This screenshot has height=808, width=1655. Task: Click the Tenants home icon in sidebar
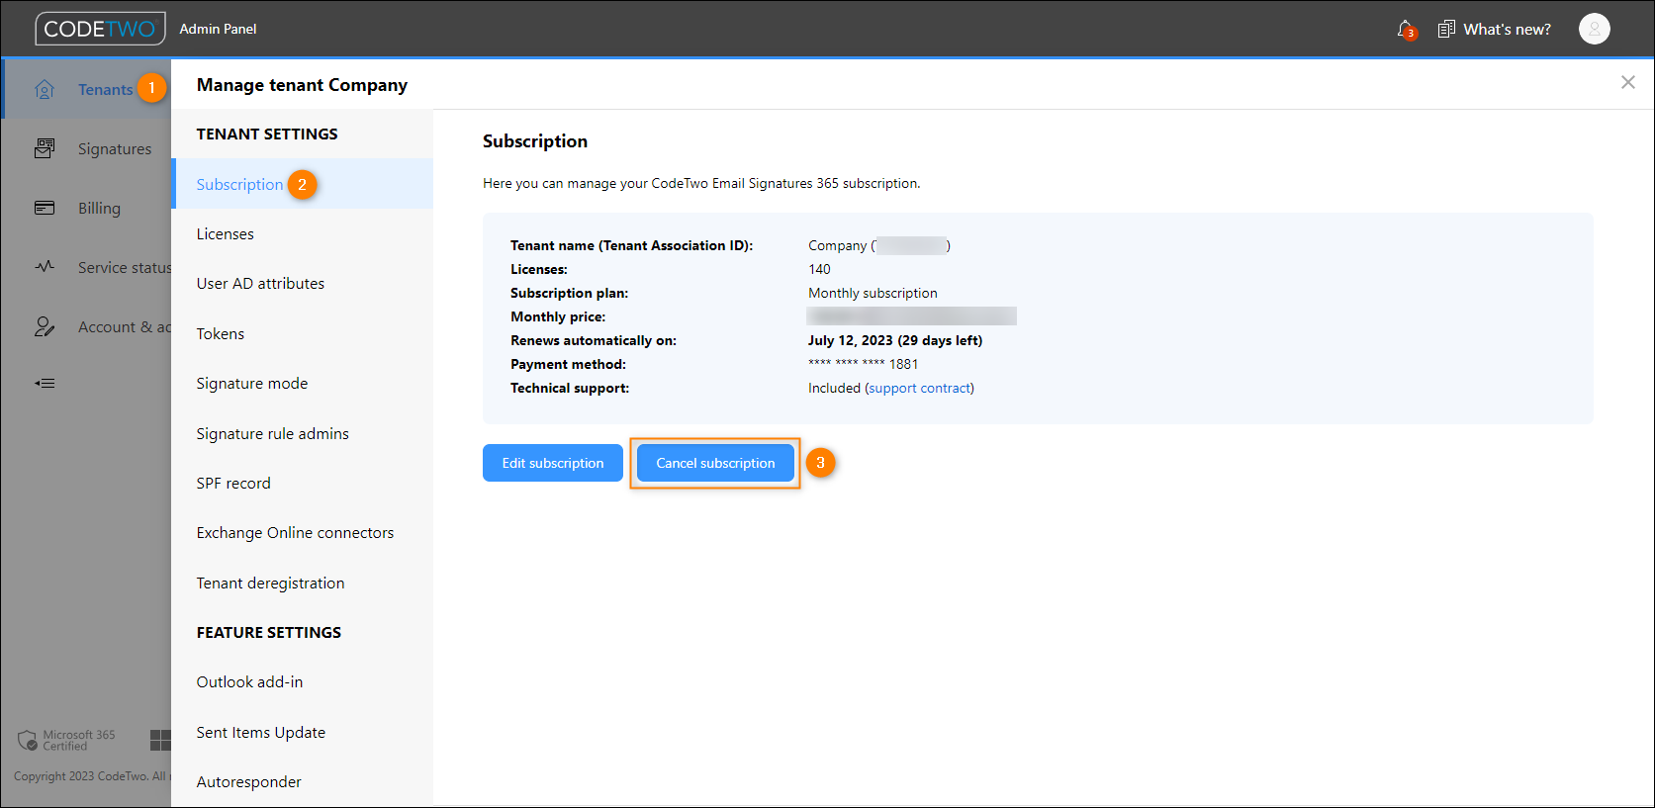[x=45, y=89]
